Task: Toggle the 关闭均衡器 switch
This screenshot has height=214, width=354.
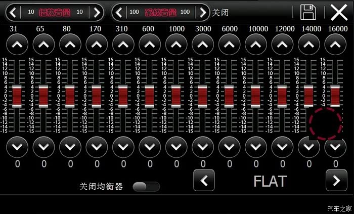Action: pyautogui.click(x=146, y=187)
